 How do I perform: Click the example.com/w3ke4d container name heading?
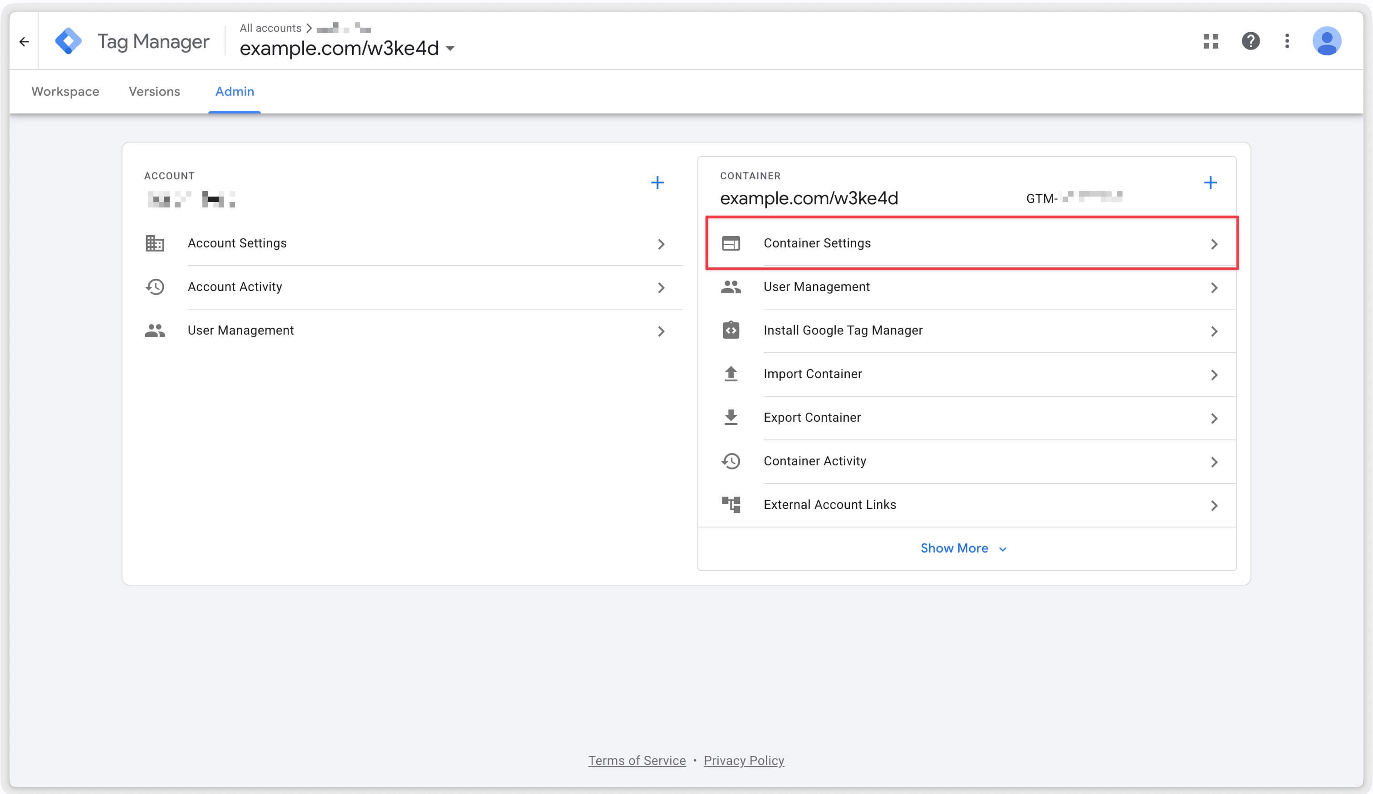tap(809, 198)
